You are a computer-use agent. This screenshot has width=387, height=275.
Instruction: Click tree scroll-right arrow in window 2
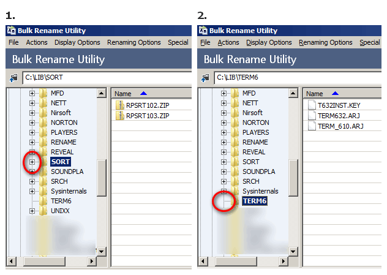pos(284,261)
